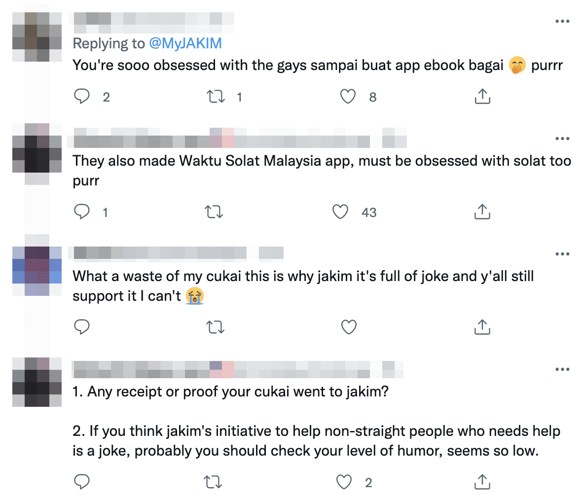Retweet the 'obsessed with the gays' tweet
582x498 pixels.
[x=216, y=97]
